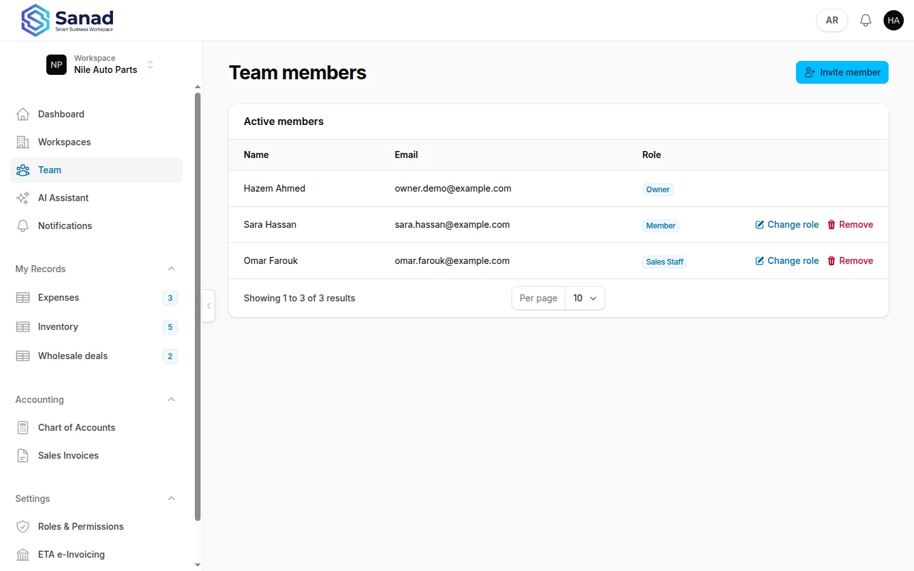
Task: Click the Member role badge
Action: click(661, 226)
